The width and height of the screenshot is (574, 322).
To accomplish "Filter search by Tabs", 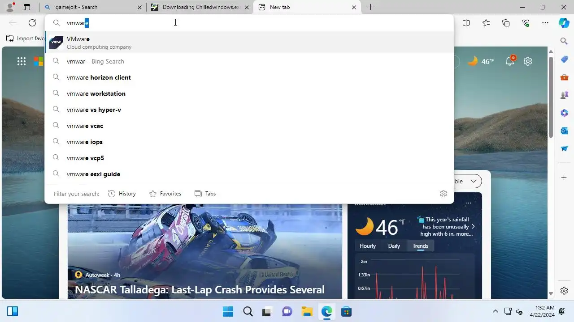I will coord(205,194).
